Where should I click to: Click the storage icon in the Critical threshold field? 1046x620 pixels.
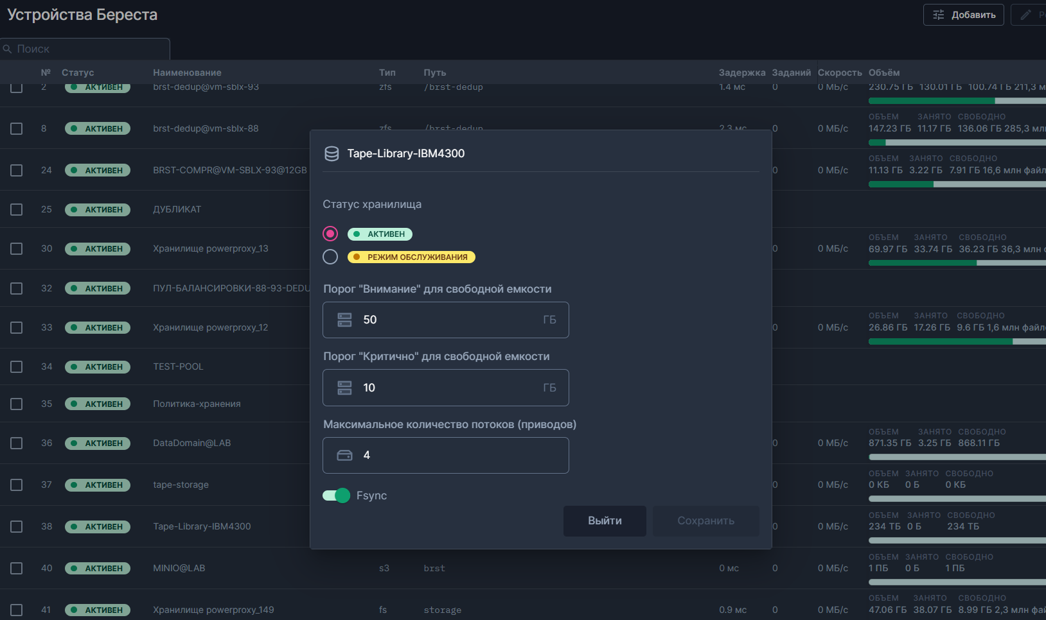coord(345,388)
